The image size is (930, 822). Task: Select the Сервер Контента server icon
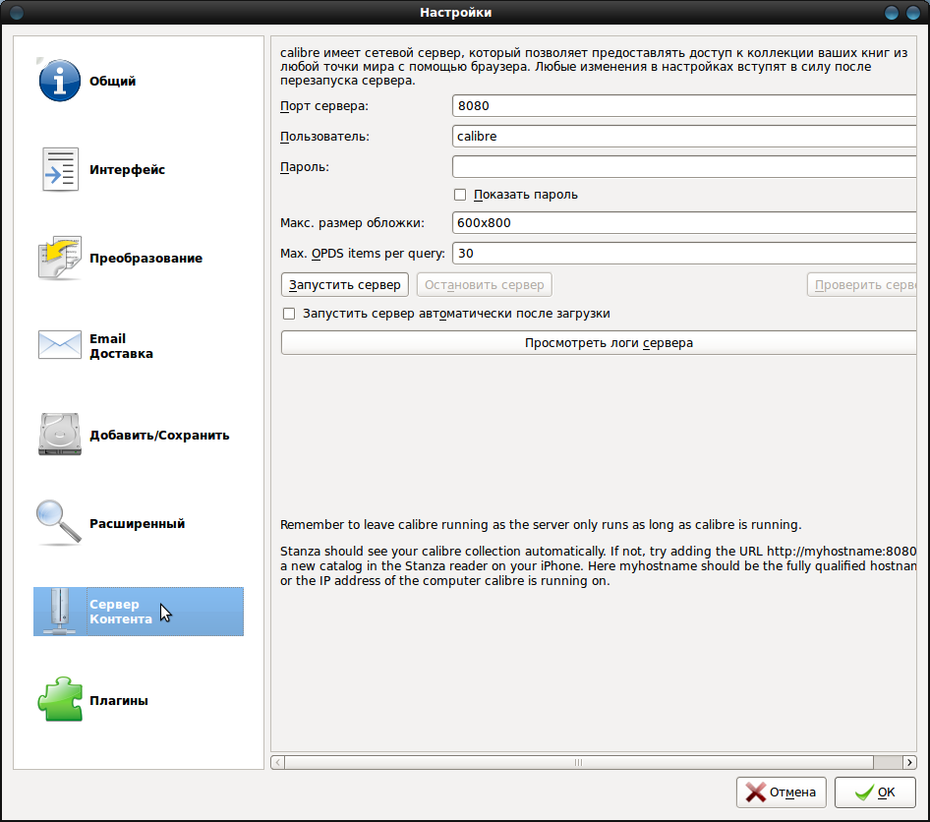point(59,612)
